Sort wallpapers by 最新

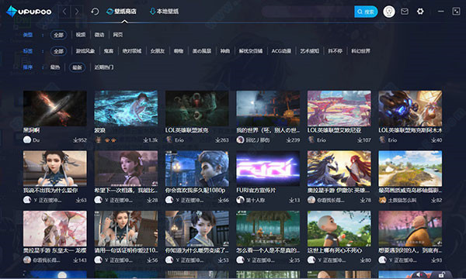click(77, 67)
